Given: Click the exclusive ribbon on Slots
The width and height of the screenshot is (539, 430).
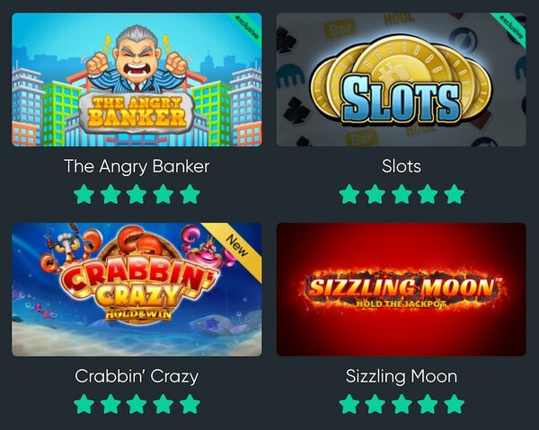Looking at the screenshot, I should pos(512,27).
